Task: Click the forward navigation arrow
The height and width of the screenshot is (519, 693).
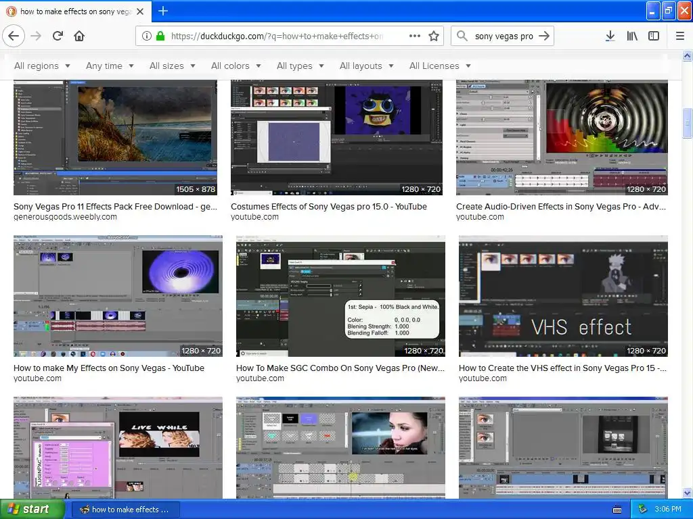Action: pos(36,36)
